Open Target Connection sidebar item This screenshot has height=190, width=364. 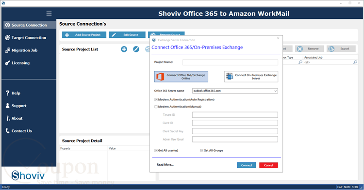click(x=29, y=37)
